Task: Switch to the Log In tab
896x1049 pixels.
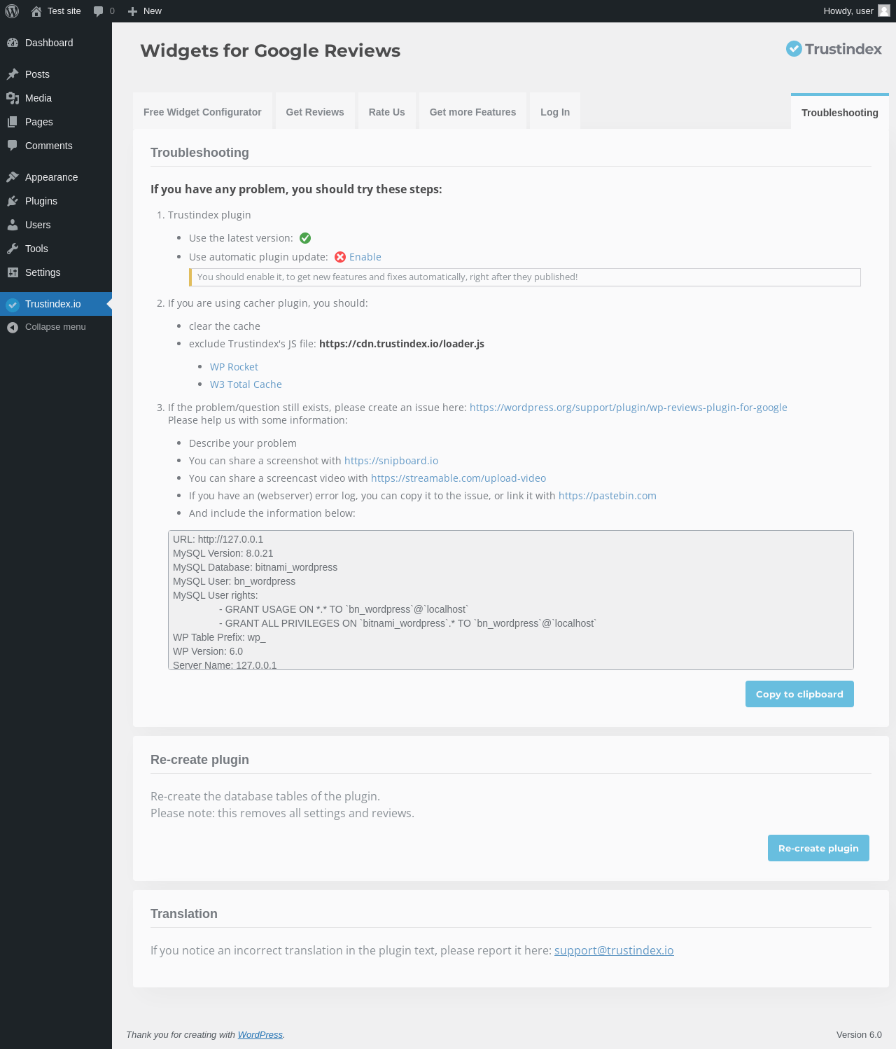Action: (555, 112)
